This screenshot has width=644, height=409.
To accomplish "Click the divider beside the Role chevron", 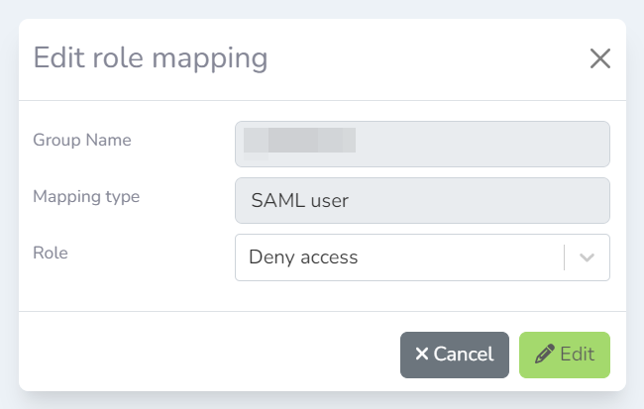I will [x=564, y=257].
